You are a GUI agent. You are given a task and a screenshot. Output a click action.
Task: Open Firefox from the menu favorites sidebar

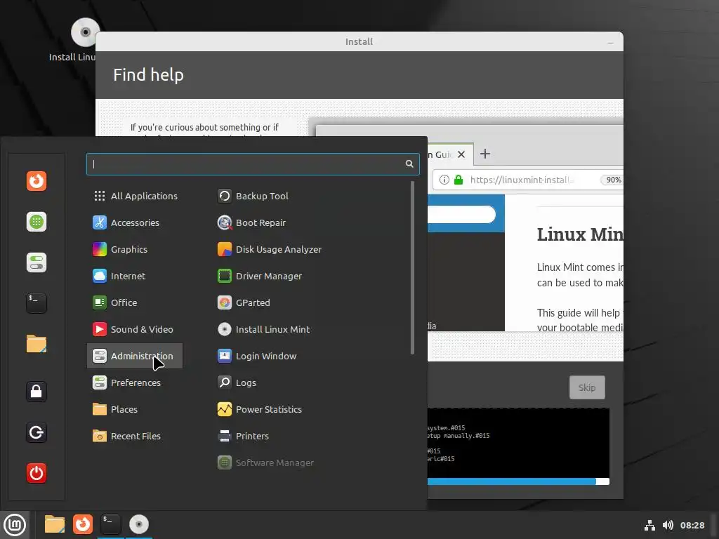coord(37,181)
